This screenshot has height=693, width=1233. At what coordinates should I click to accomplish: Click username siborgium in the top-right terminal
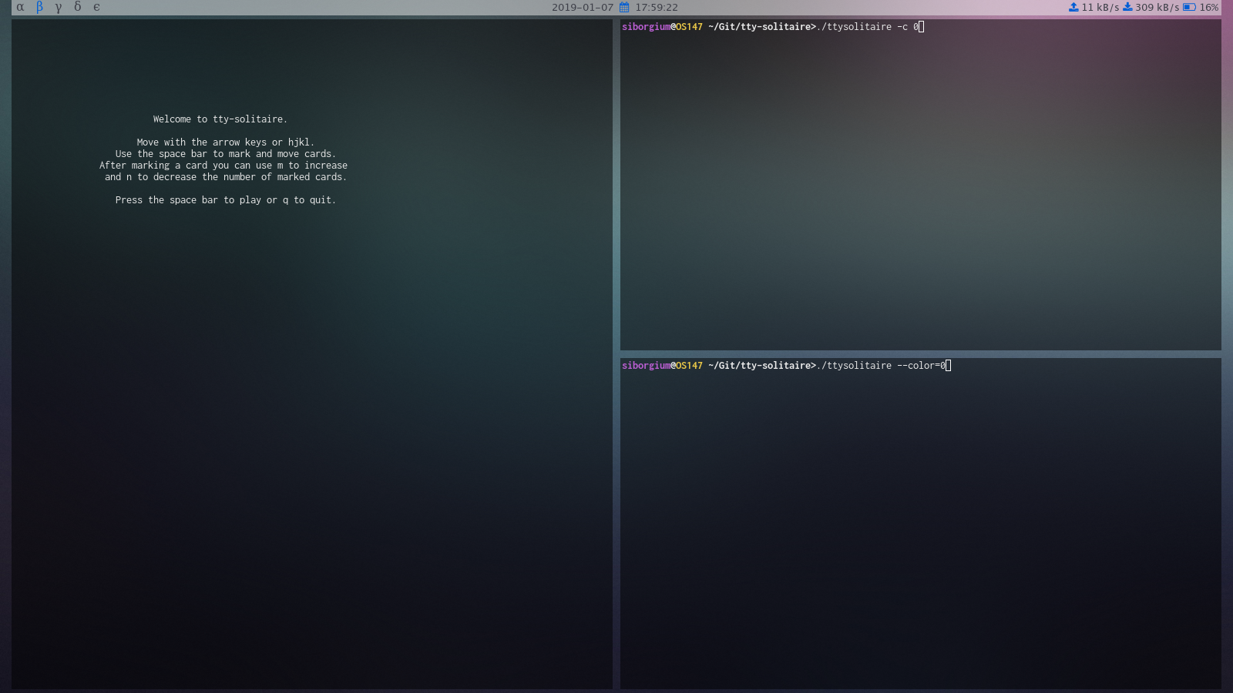646,27
